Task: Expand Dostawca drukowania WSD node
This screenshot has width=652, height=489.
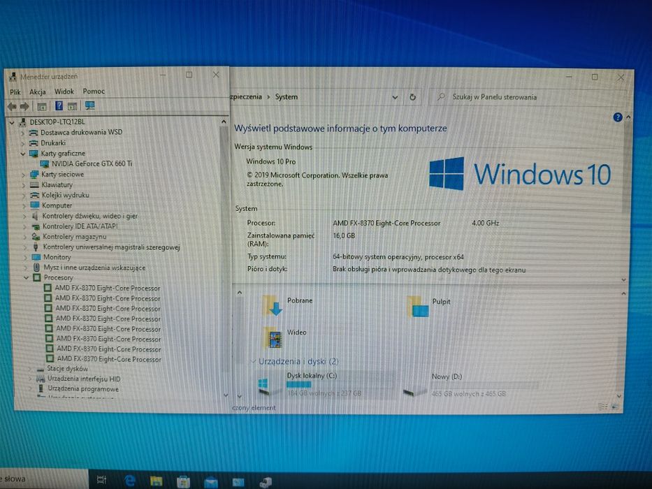Action: 23,133
